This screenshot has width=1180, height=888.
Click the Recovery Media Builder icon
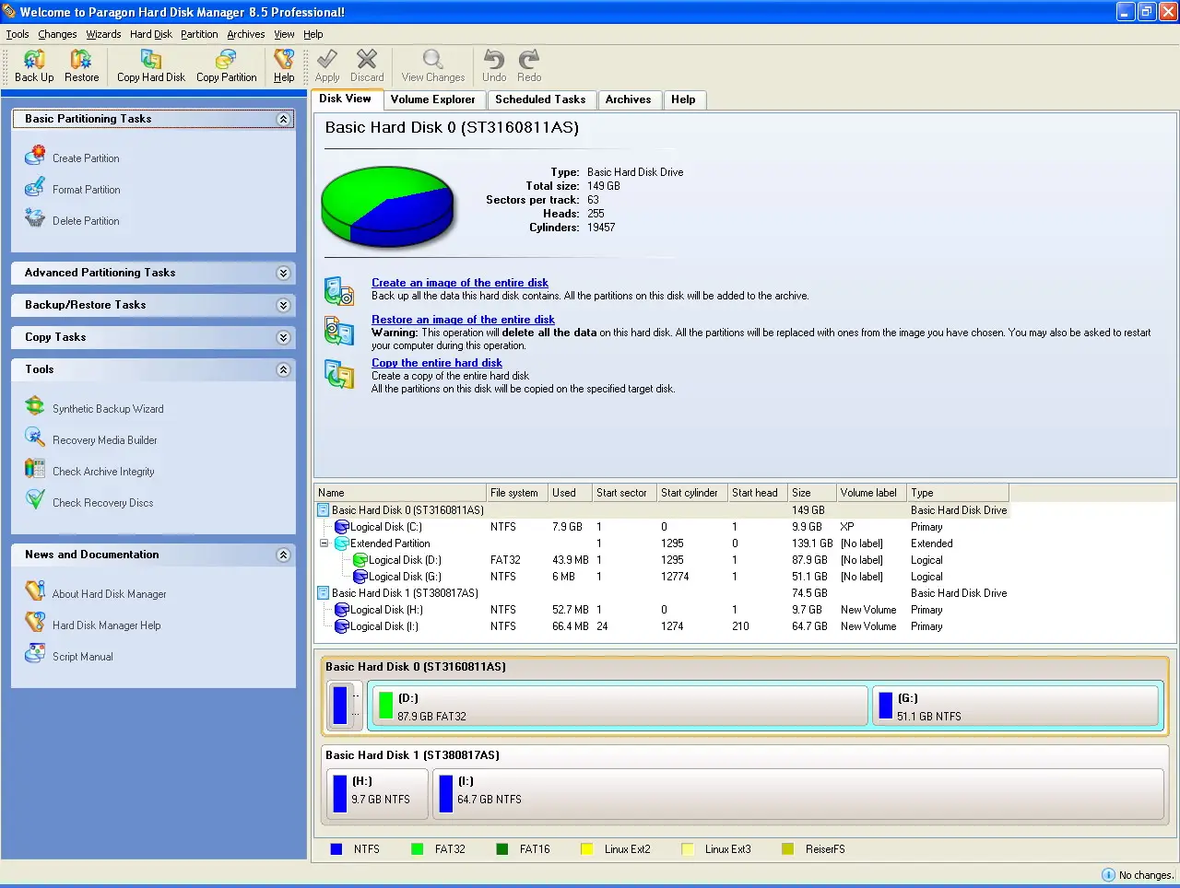pyautogui.click(x=35, y=438)
